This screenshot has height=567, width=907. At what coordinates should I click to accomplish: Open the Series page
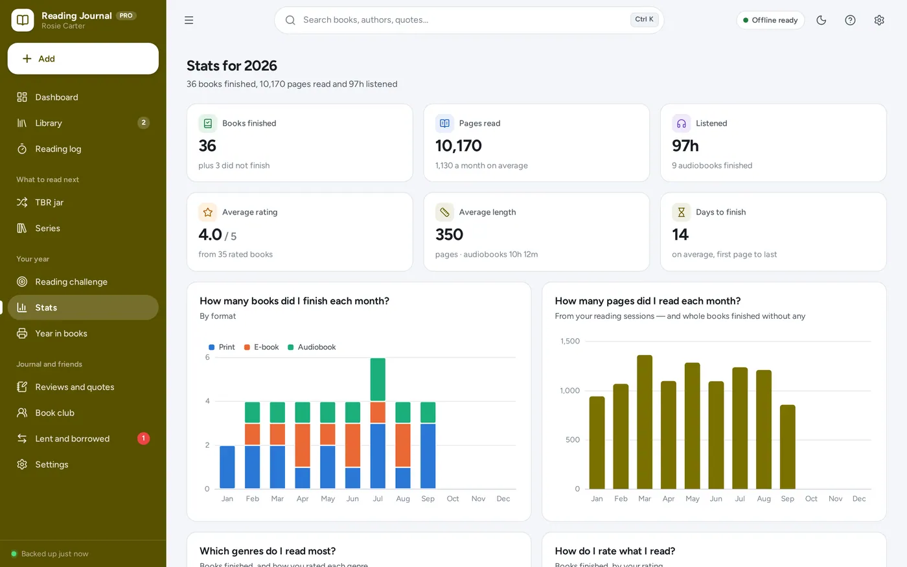coord(83,228)
